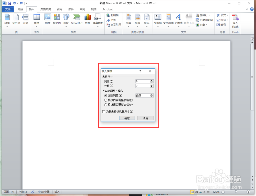Close the Insert Table (插入表格) dialog
Viewport: 256px width, 196px height.
click(150, 71)
